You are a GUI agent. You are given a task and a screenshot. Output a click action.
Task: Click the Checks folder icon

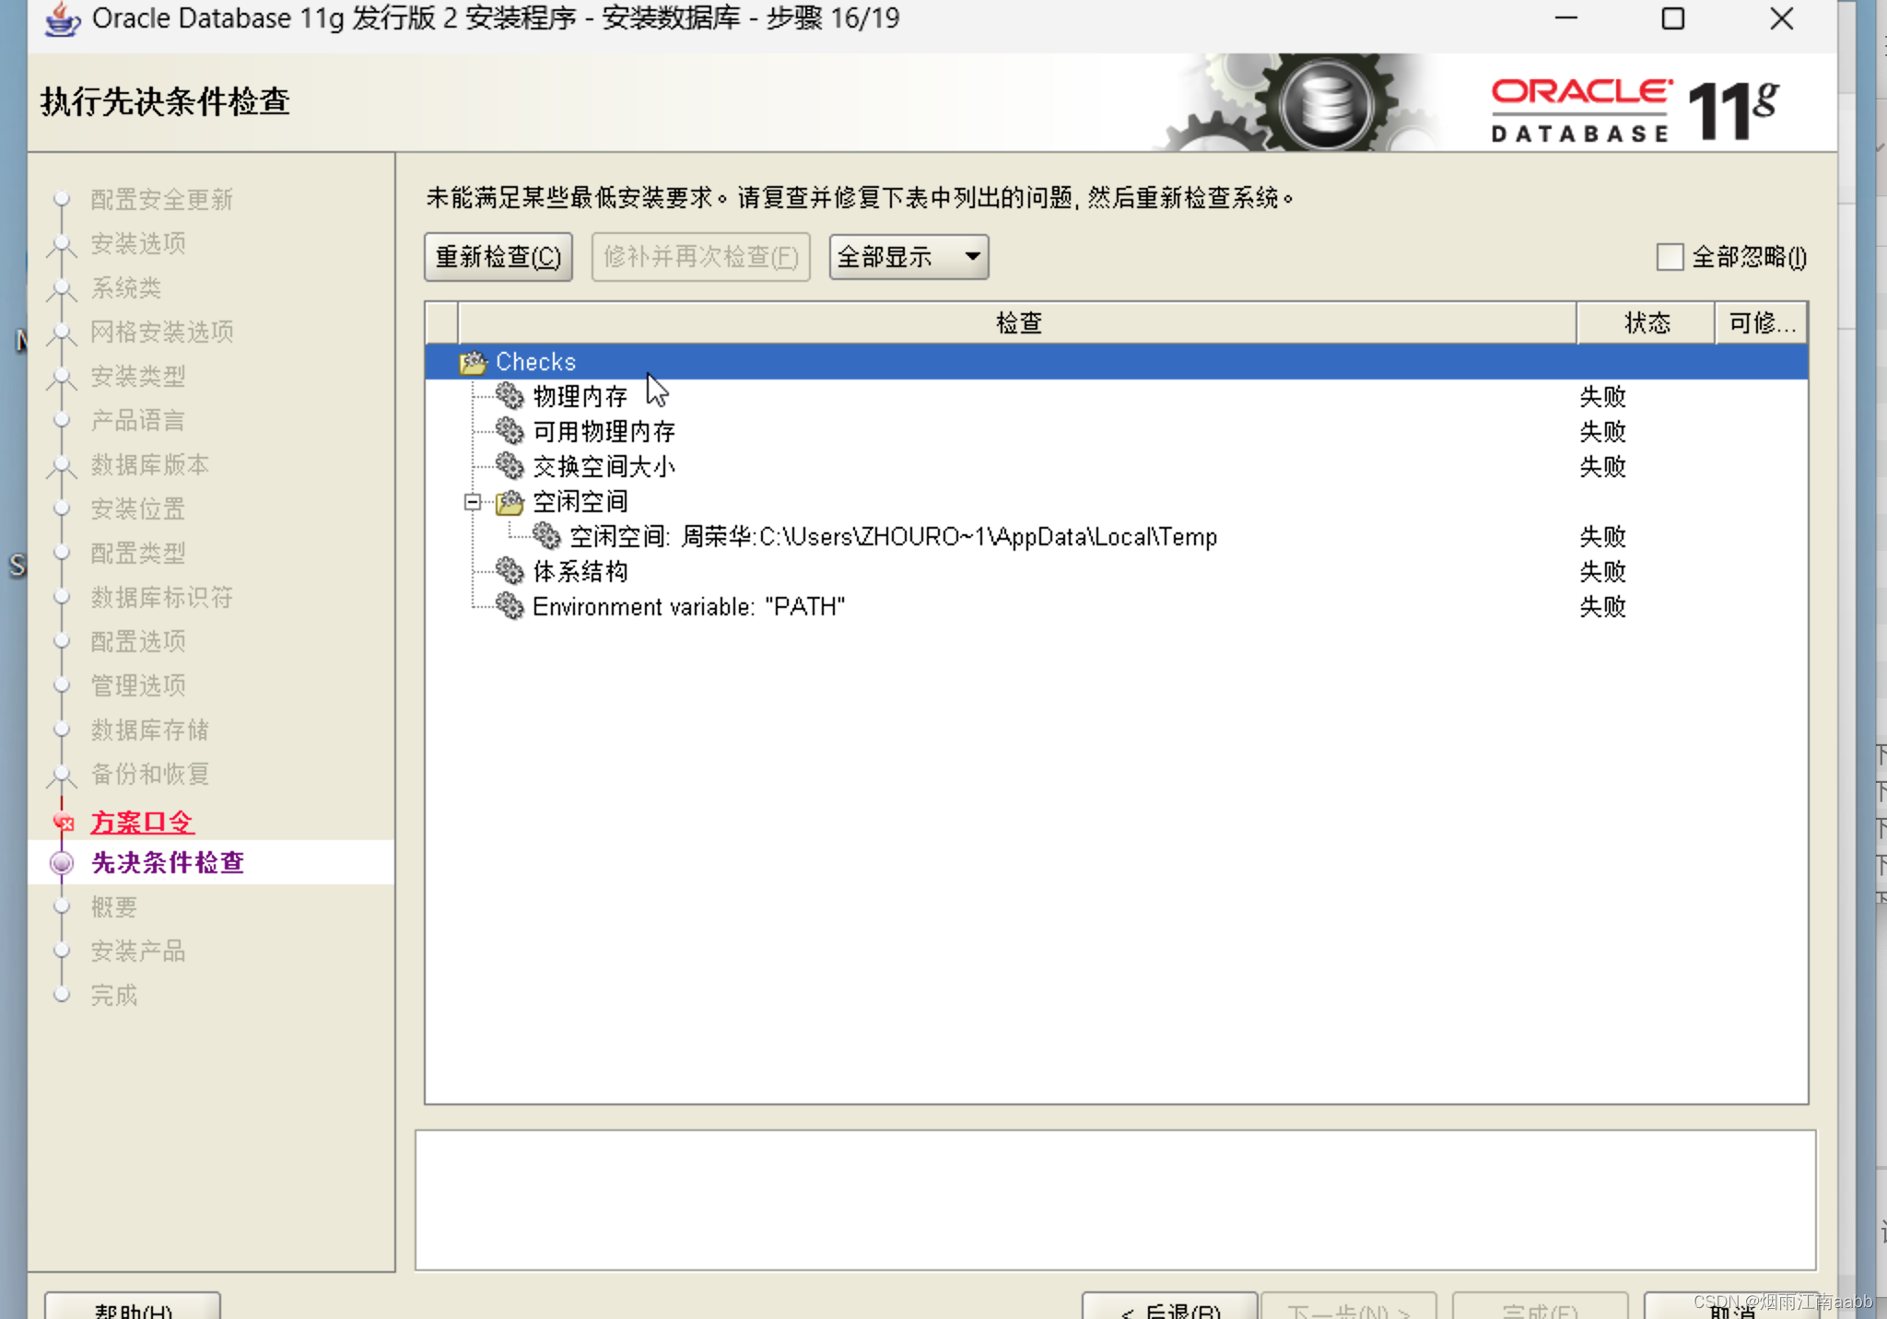tap(473, 362)
